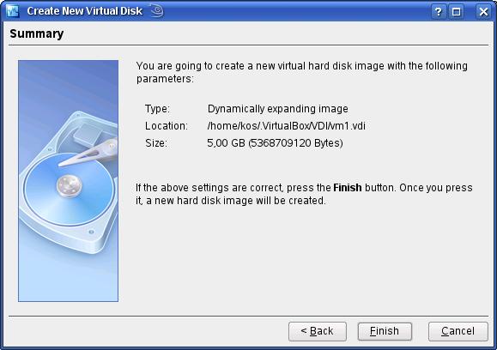Click Finish to create the disk image
The width and height of the screenshot is (497, 350).
(x=385, y=331)
